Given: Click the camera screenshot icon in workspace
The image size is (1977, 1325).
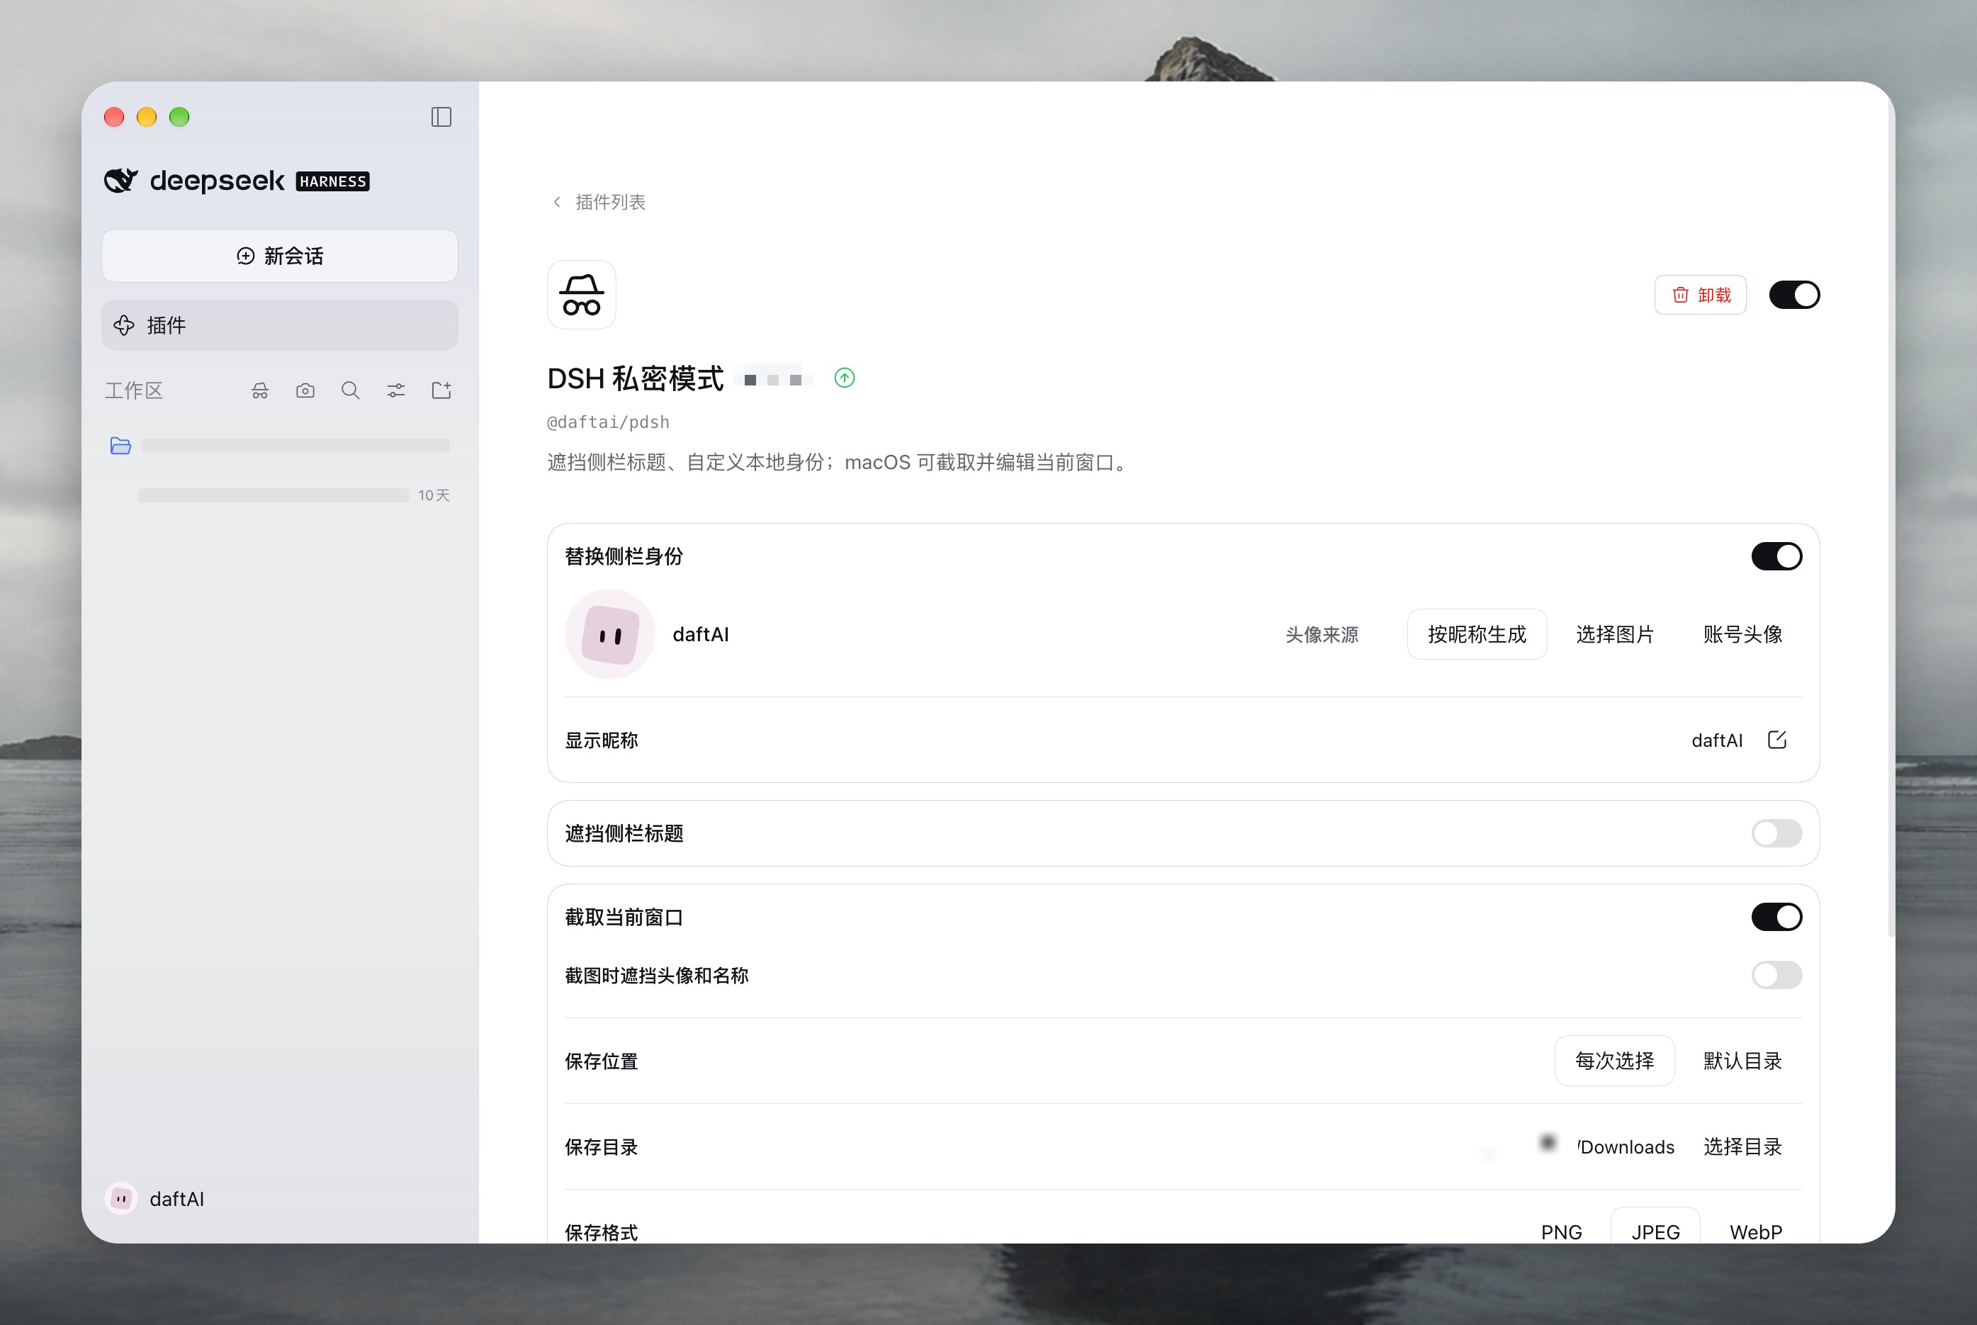Looking at the screenshot, I should point(305,390).
